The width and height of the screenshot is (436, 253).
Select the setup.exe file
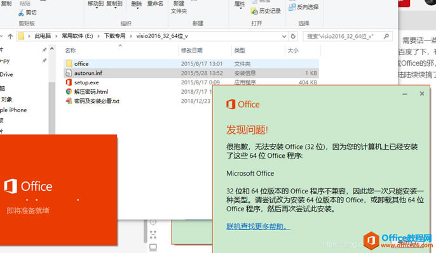[x=86, y=82]
